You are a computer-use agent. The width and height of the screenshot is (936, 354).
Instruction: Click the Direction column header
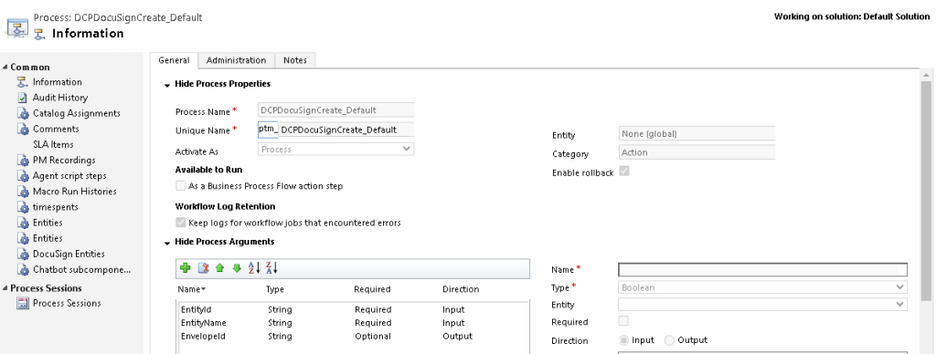(461, 289)
